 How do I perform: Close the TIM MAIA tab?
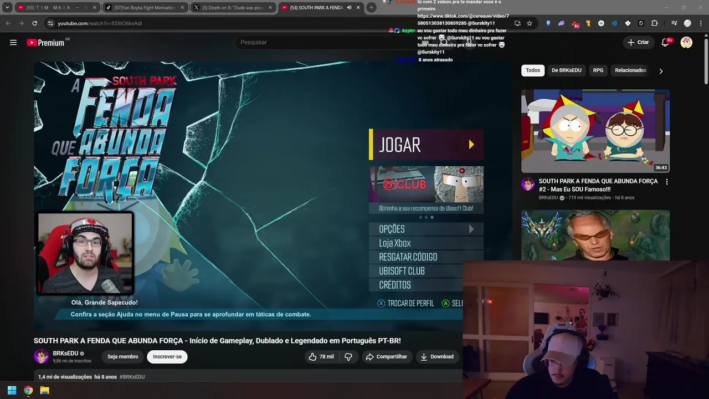tap(94, 7)
